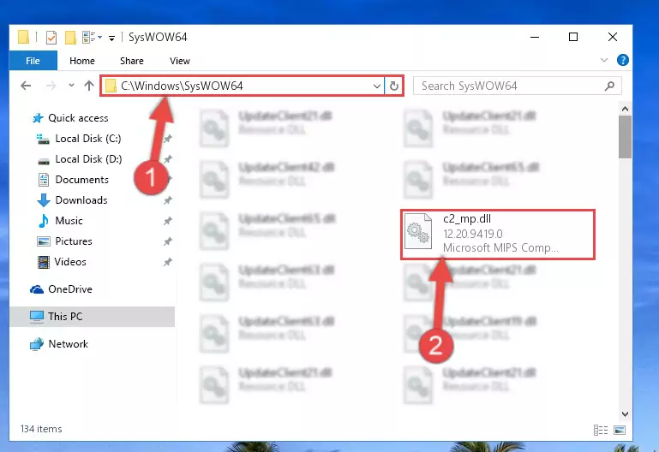Select Network in navigation pane
Screen dimensions: 659x452
(x=68, y=344)
